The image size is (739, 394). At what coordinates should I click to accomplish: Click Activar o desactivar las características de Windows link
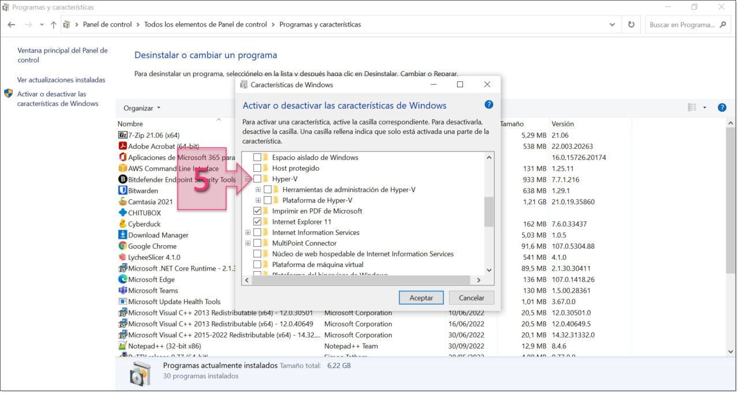(58, 99)
